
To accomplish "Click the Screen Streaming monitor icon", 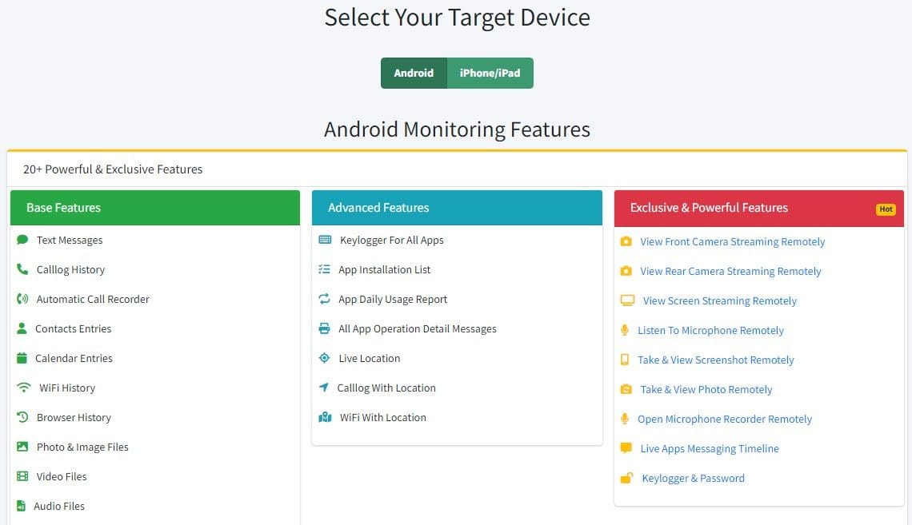I will (627, 300).
